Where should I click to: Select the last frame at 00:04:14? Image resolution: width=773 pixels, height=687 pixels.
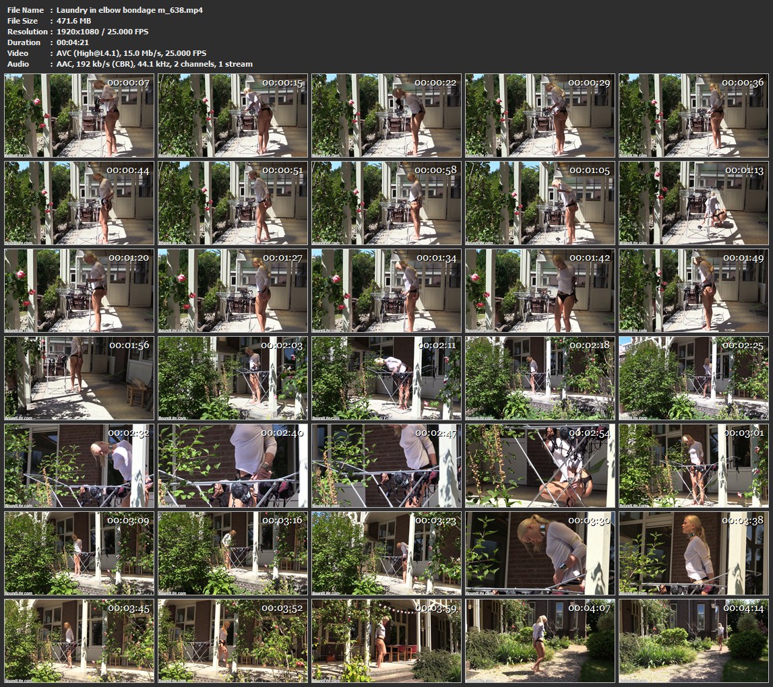[x=693, y=641]
